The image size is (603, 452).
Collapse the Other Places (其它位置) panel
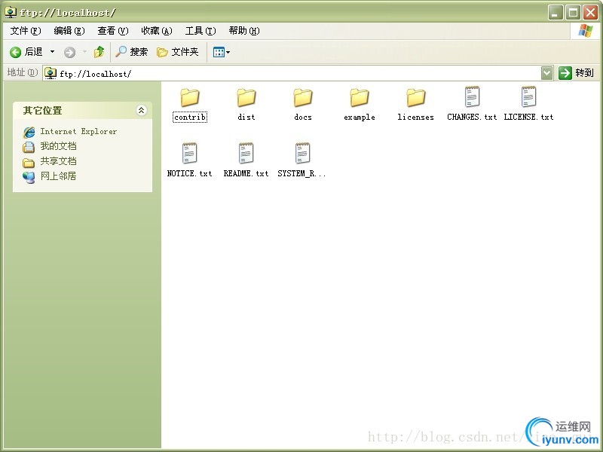[x=141, y=110]
